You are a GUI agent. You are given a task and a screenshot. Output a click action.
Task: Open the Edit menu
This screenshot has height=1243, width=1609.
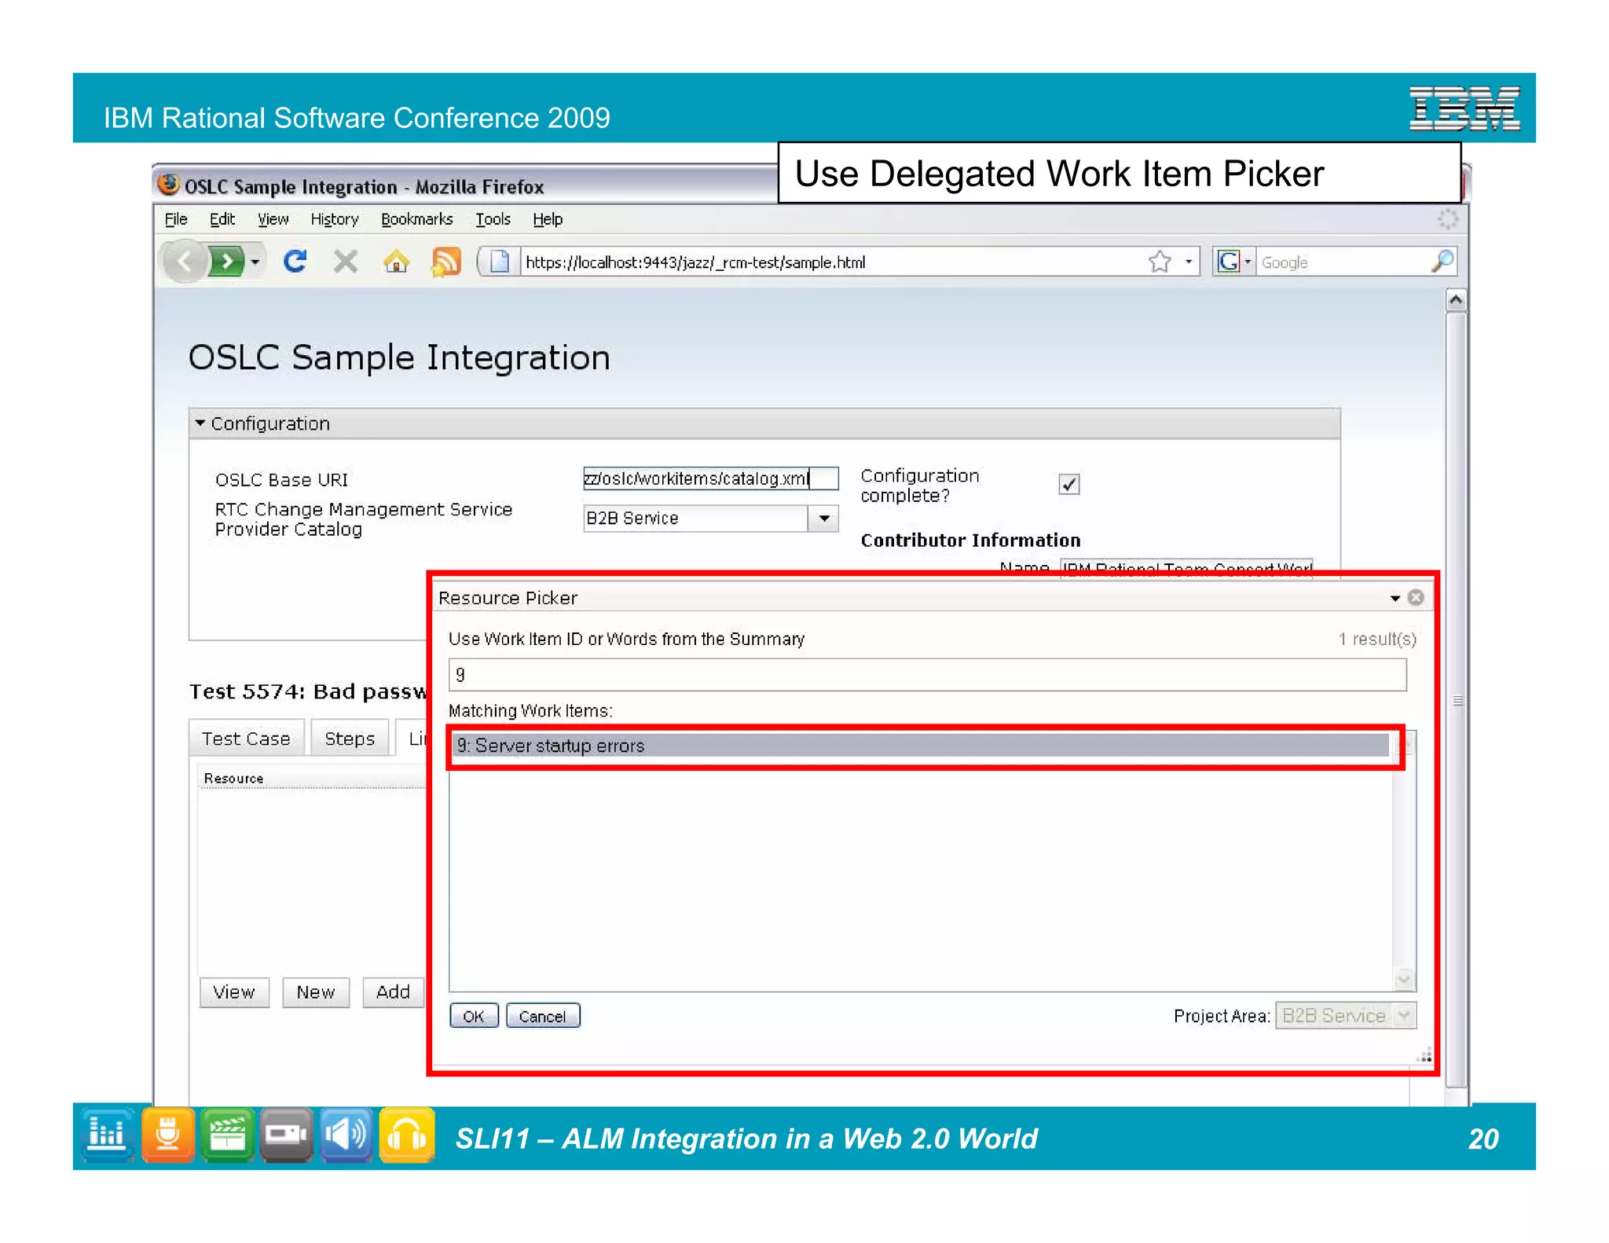tap(222, 219)
